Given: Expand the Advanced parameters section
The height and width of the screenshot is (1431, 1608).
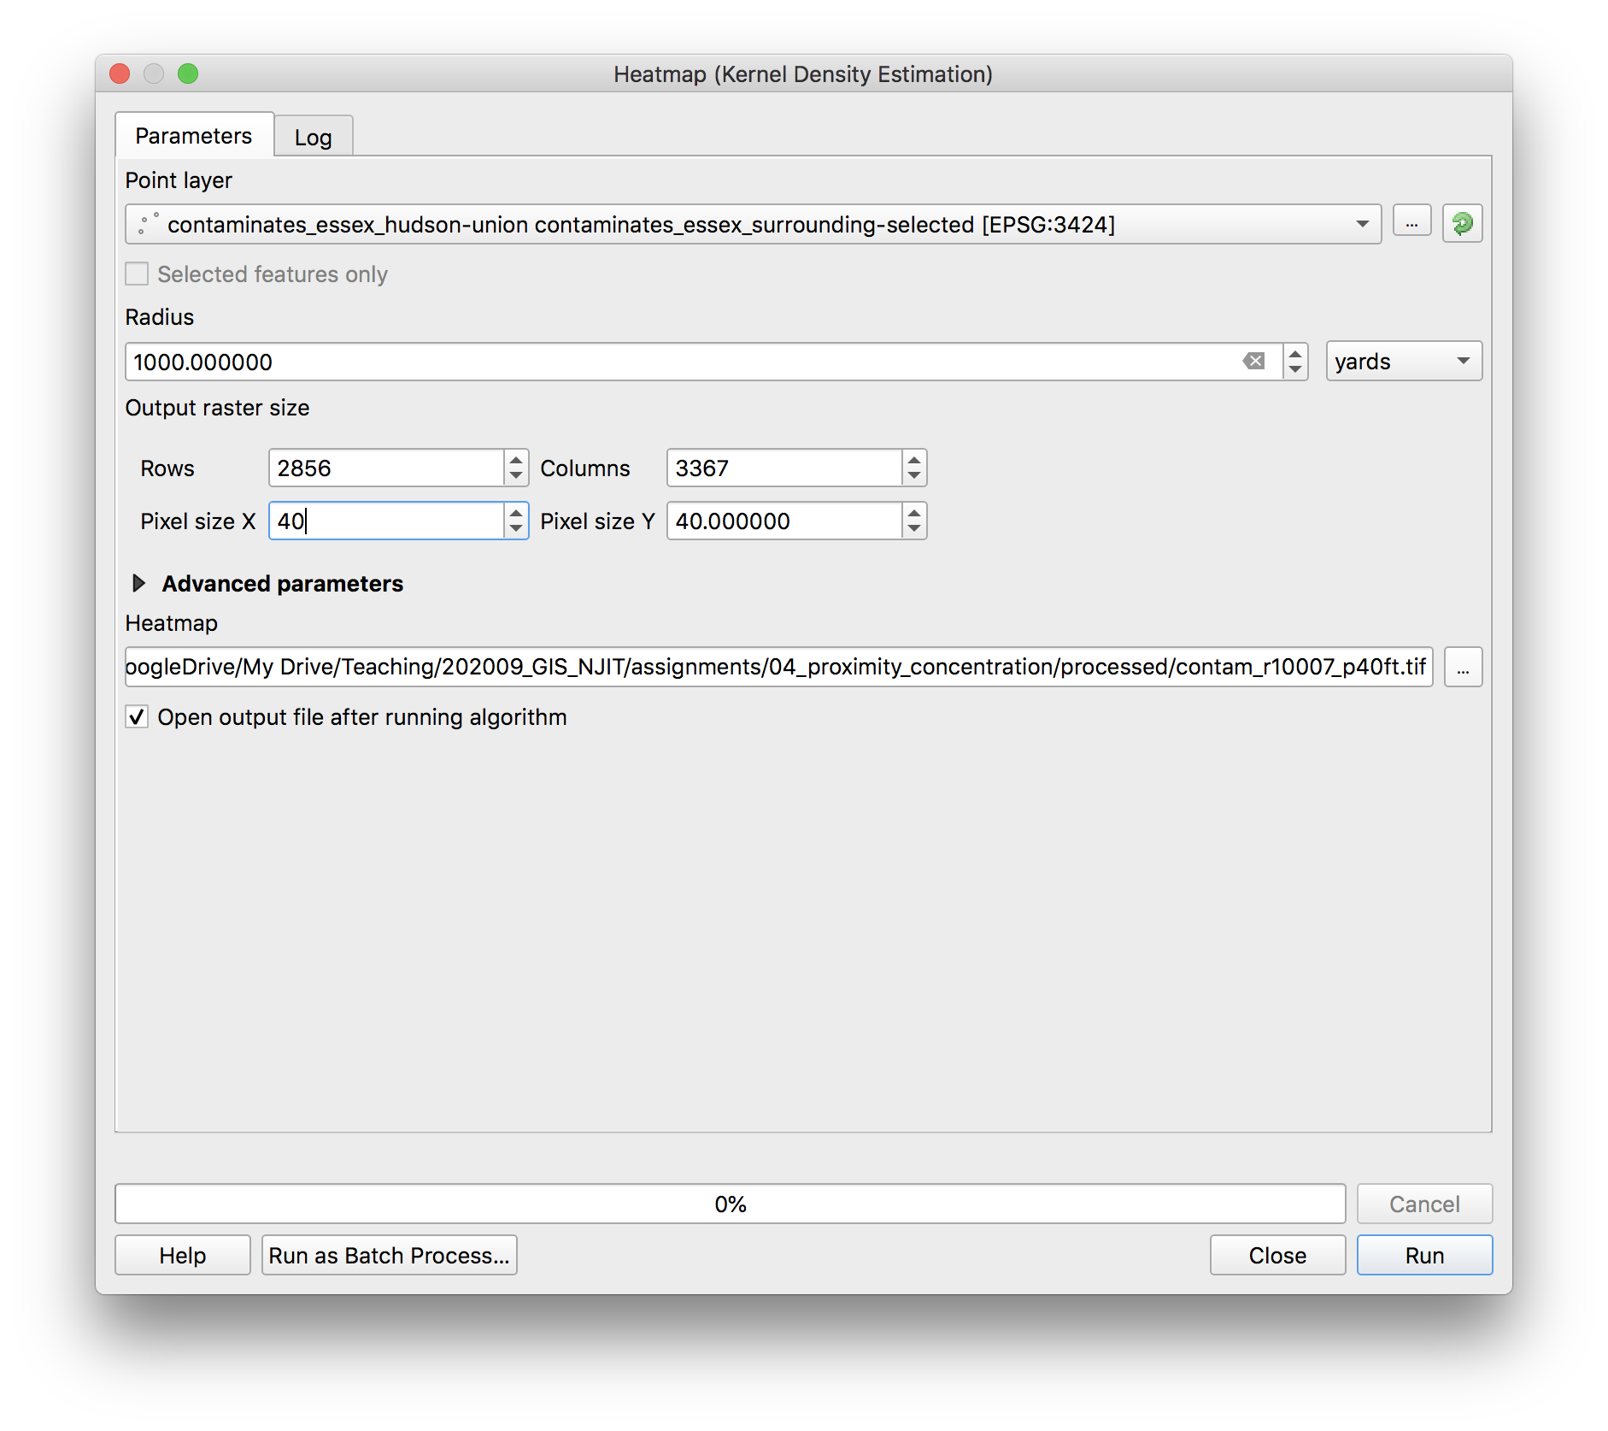Looking at the screenshot, I should 139,584.
